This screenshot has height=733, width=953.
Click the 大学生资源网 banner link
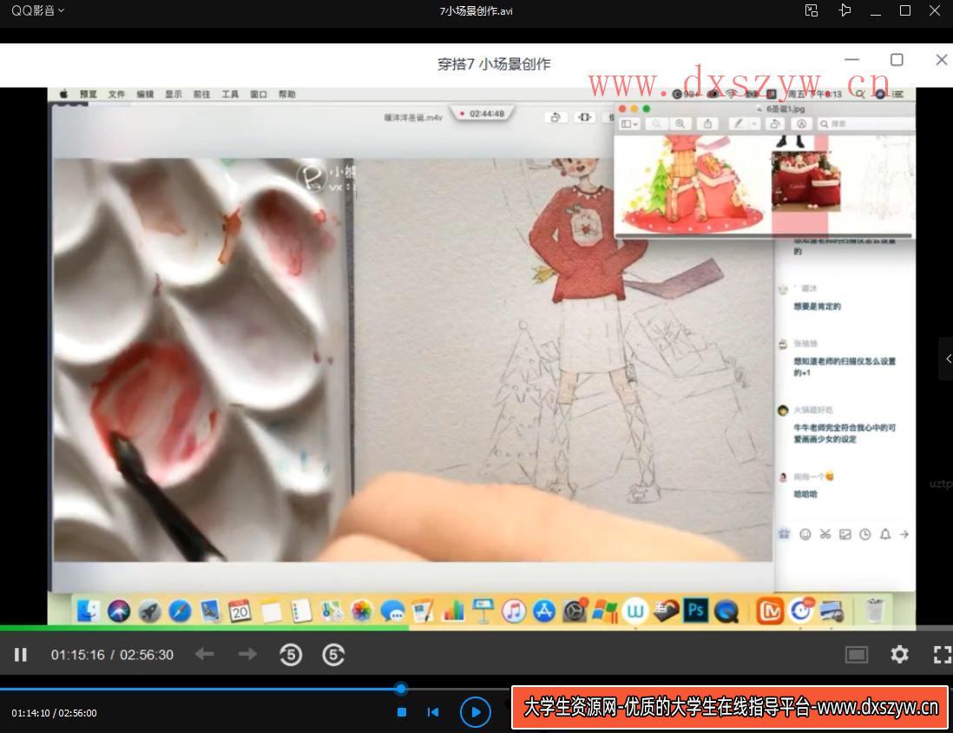[730, 708]
